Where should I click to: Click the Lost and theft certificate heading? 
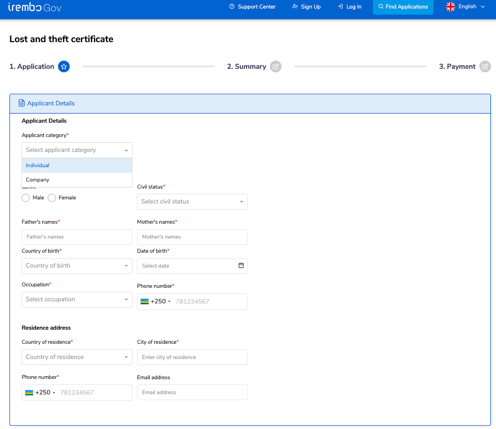tap(61, 39)
